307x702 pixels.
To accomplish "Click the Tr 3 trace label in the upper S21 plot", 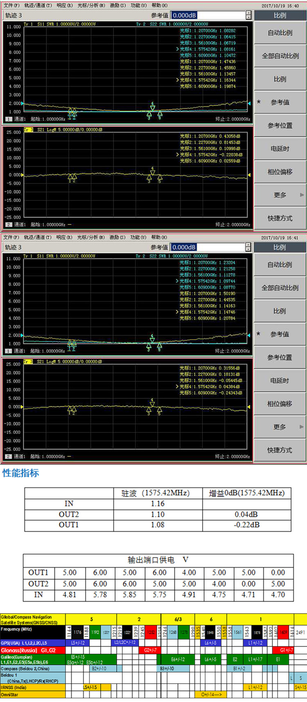I will pos(28,129).
